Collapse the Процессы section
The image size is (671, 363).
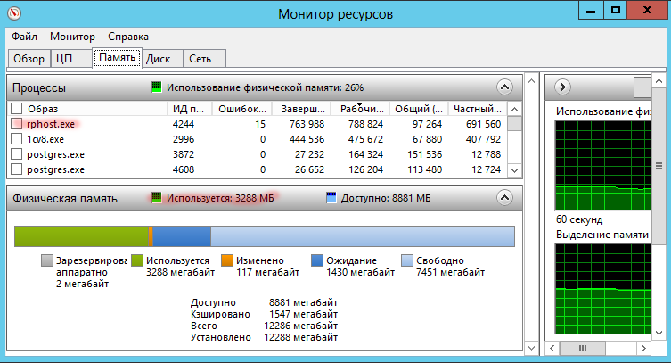pyautogui.click(x=504, y=87)
